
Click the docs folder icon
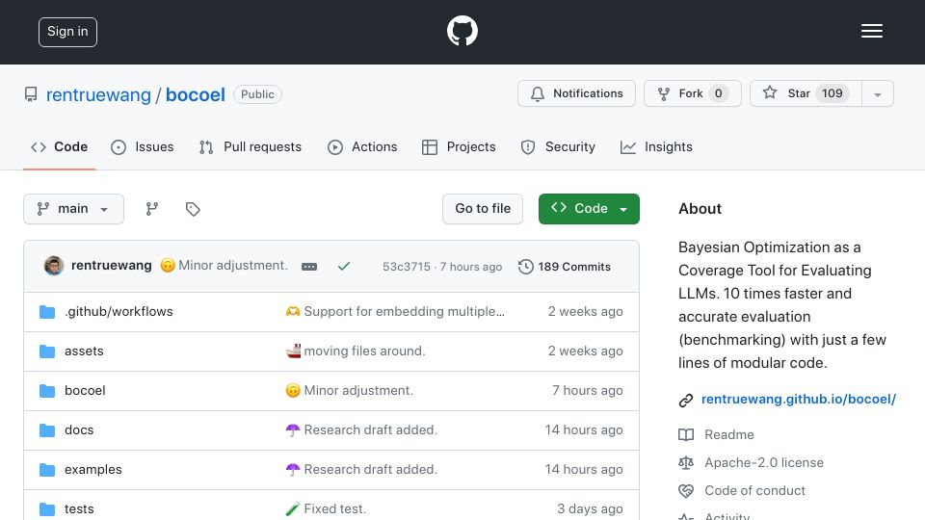point(47,430)
